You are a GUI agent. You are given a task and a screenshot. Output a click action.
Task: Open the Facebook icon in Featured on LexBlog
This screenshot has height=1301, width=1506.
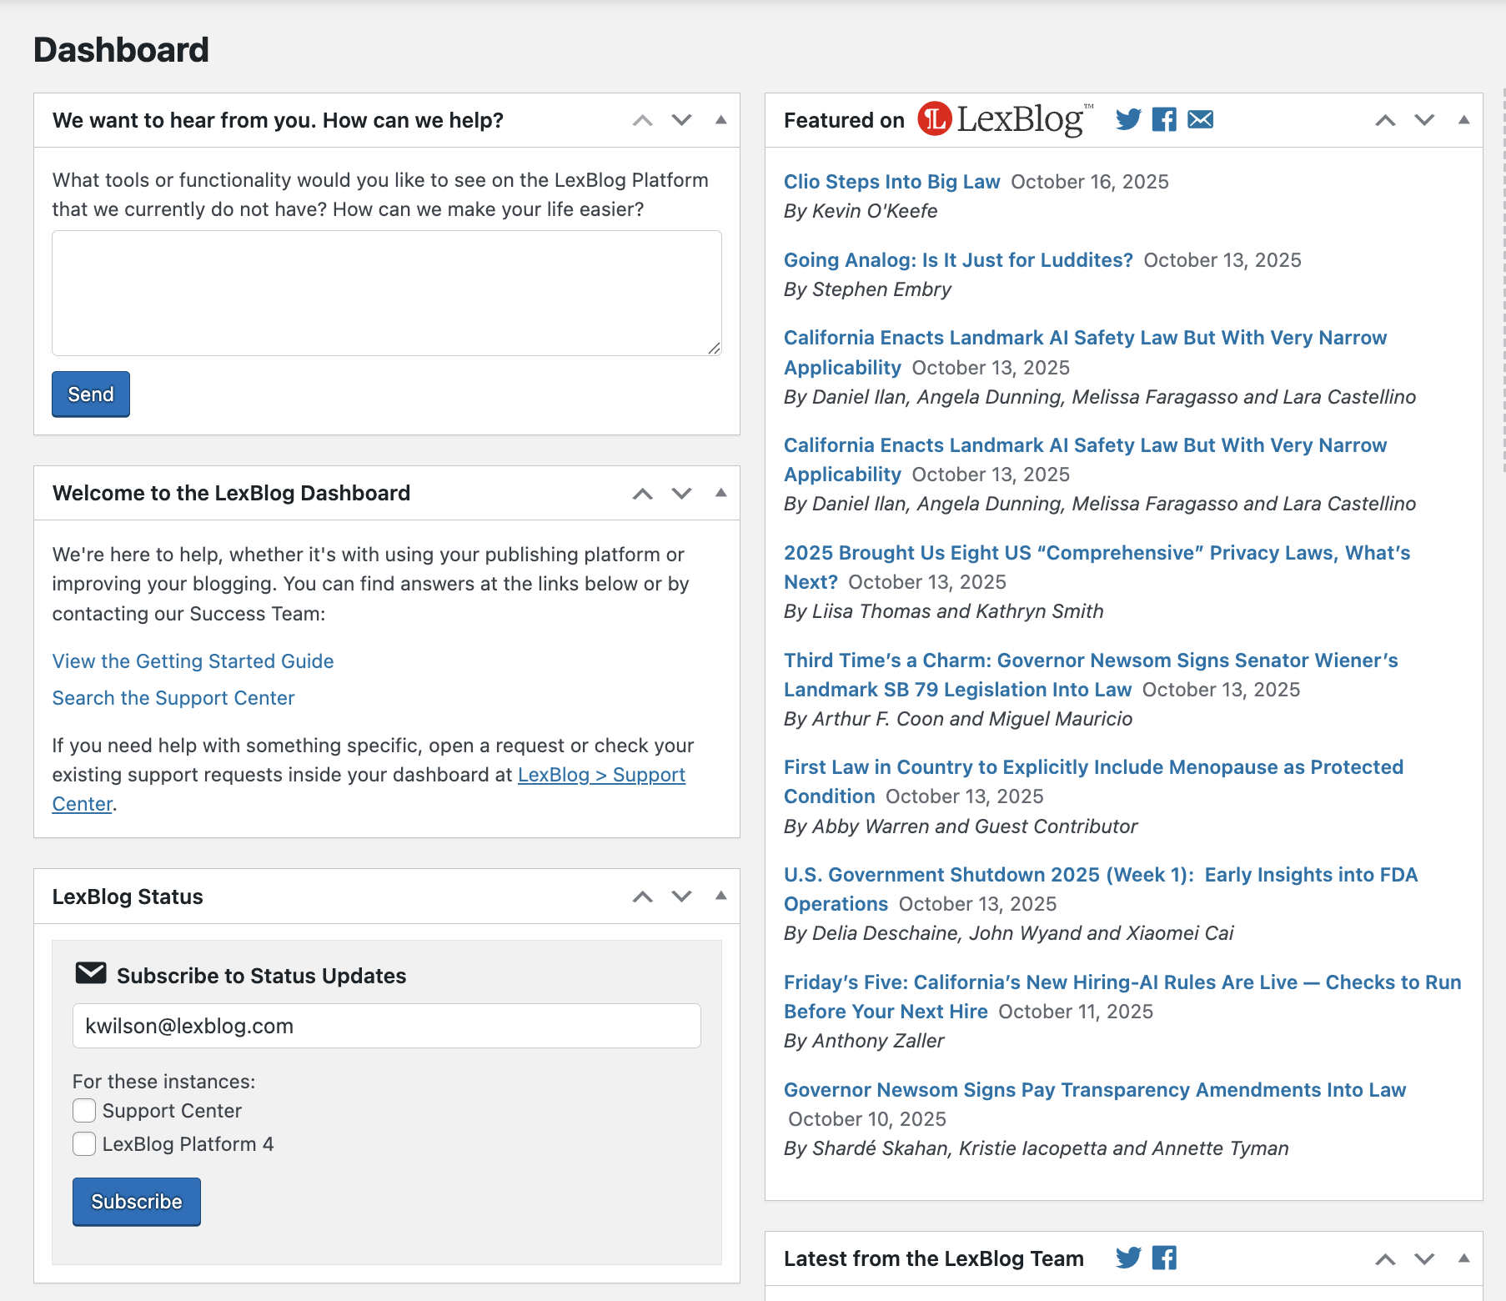1164,120
